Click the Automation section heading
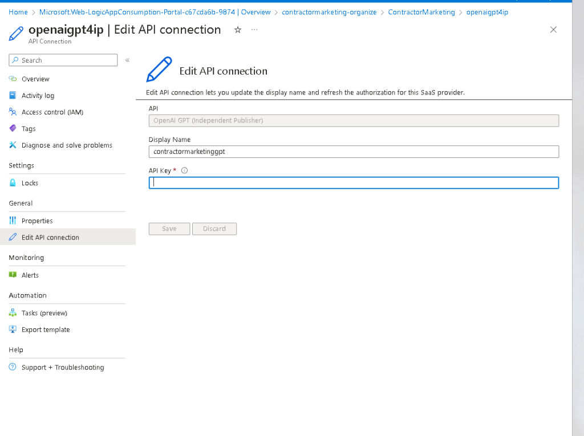Viewport: 584px width, 436px height. tap(27, 295)
